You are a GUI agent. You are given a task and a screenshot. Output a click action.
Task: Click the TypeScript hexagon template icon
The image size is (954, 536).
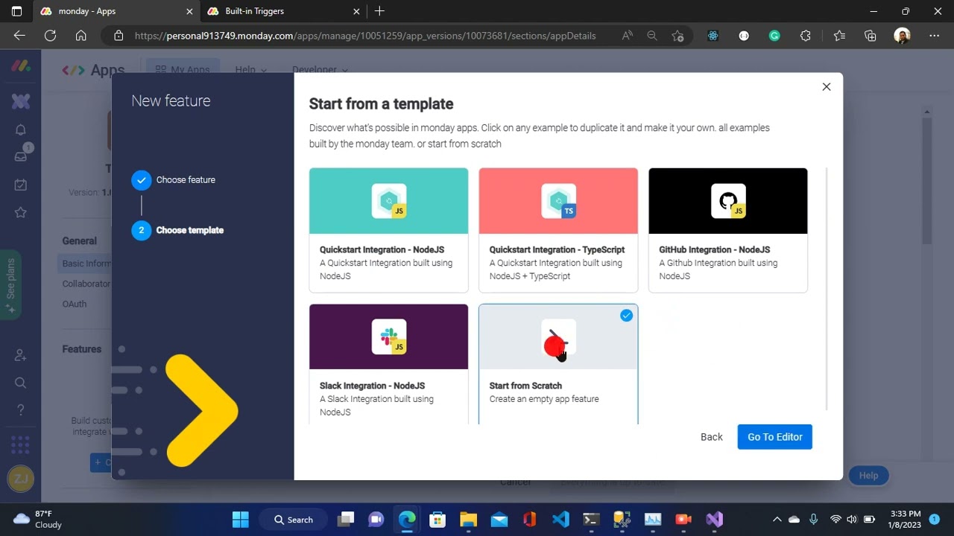pyautogui.click(x=558, y=201)
